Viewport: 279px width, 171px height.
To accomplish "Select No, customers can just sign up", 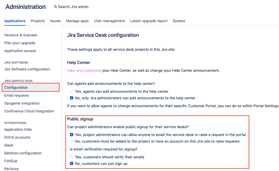I will pyautogui.click(x=71, y=163).
